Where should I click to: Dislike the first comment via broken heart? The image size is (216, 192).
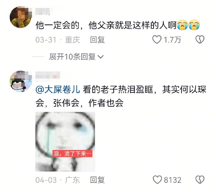[x=200, y=40]
